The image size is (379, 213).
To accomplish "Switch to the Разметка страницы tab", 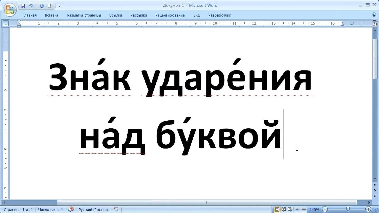I will coord(84,15).
